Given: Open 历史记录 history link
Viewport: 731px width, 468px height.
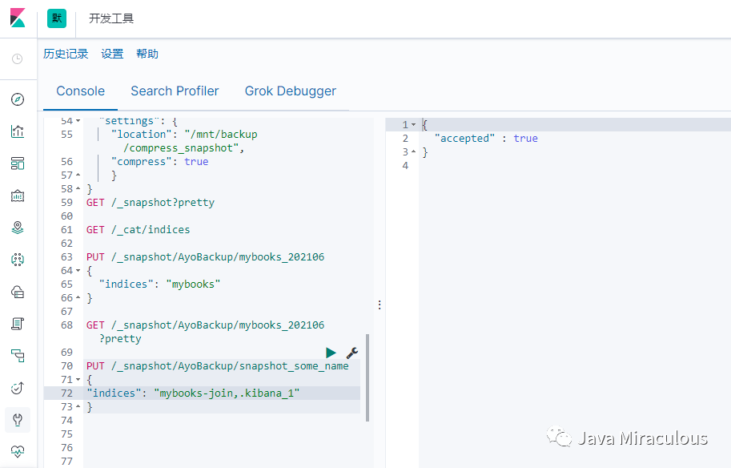Looking at the screenshot, I should pos(66,54).
